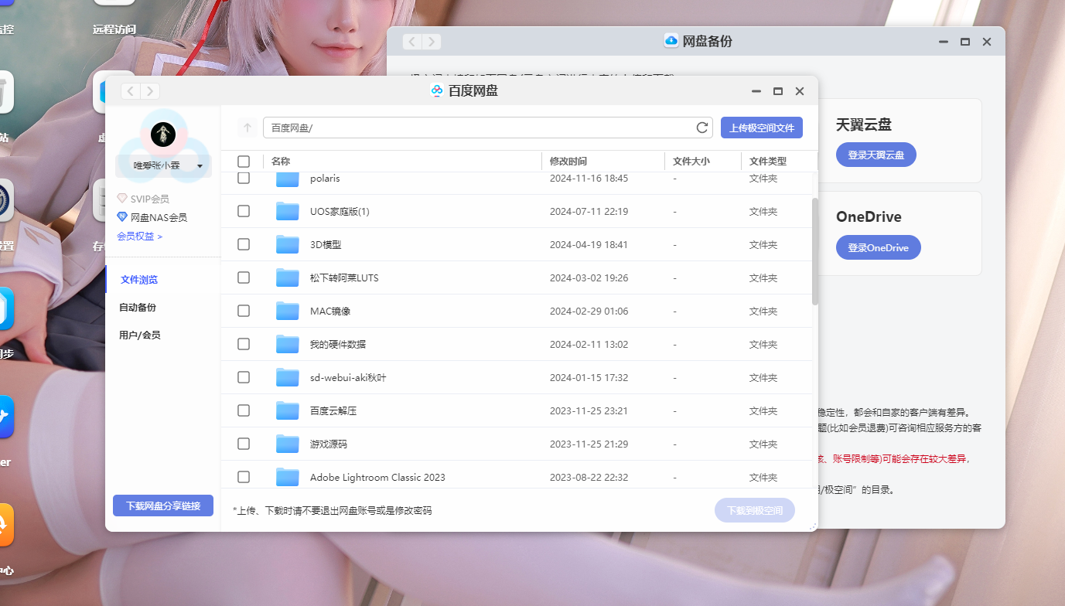Click the back arrow in the Baidu Netdisk window
The height and width of the screenshot is (606, 1065).
[131, 91]
